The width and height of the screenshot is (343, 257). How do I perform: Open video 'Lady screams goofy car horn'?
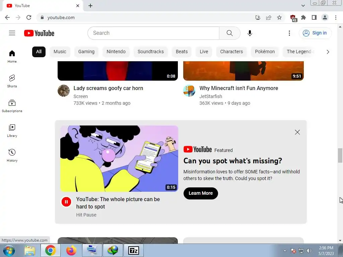coord(108,88)
